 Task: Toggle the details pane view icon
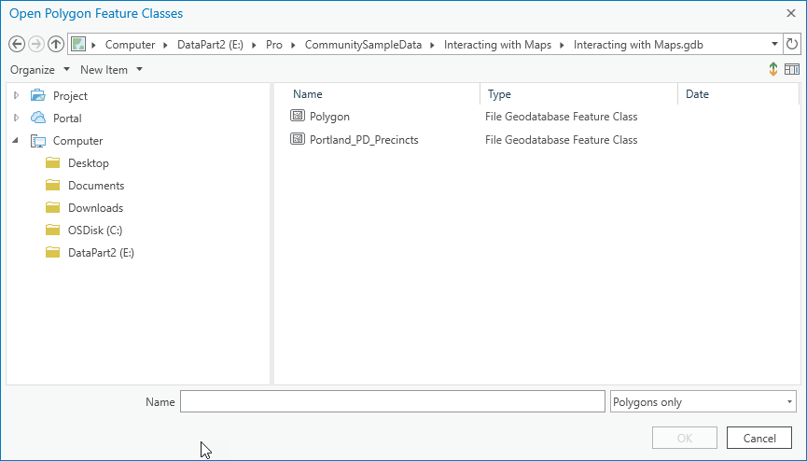click(x=792, y=70)
